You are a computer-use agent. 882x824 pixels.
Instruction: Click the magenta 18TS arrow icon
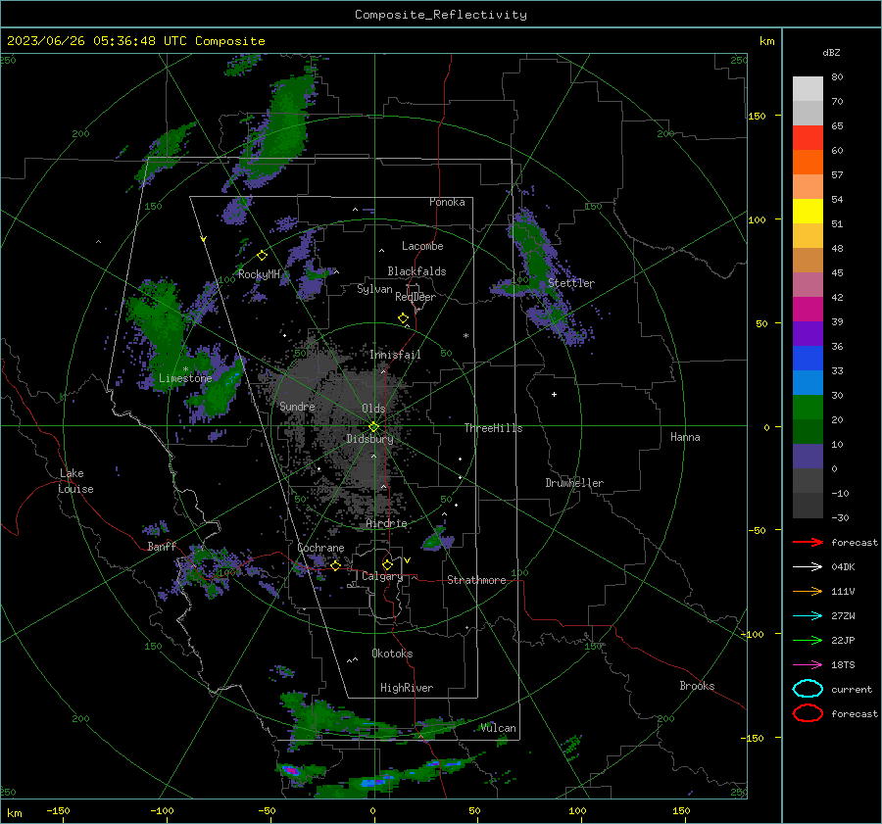(808, 665)
